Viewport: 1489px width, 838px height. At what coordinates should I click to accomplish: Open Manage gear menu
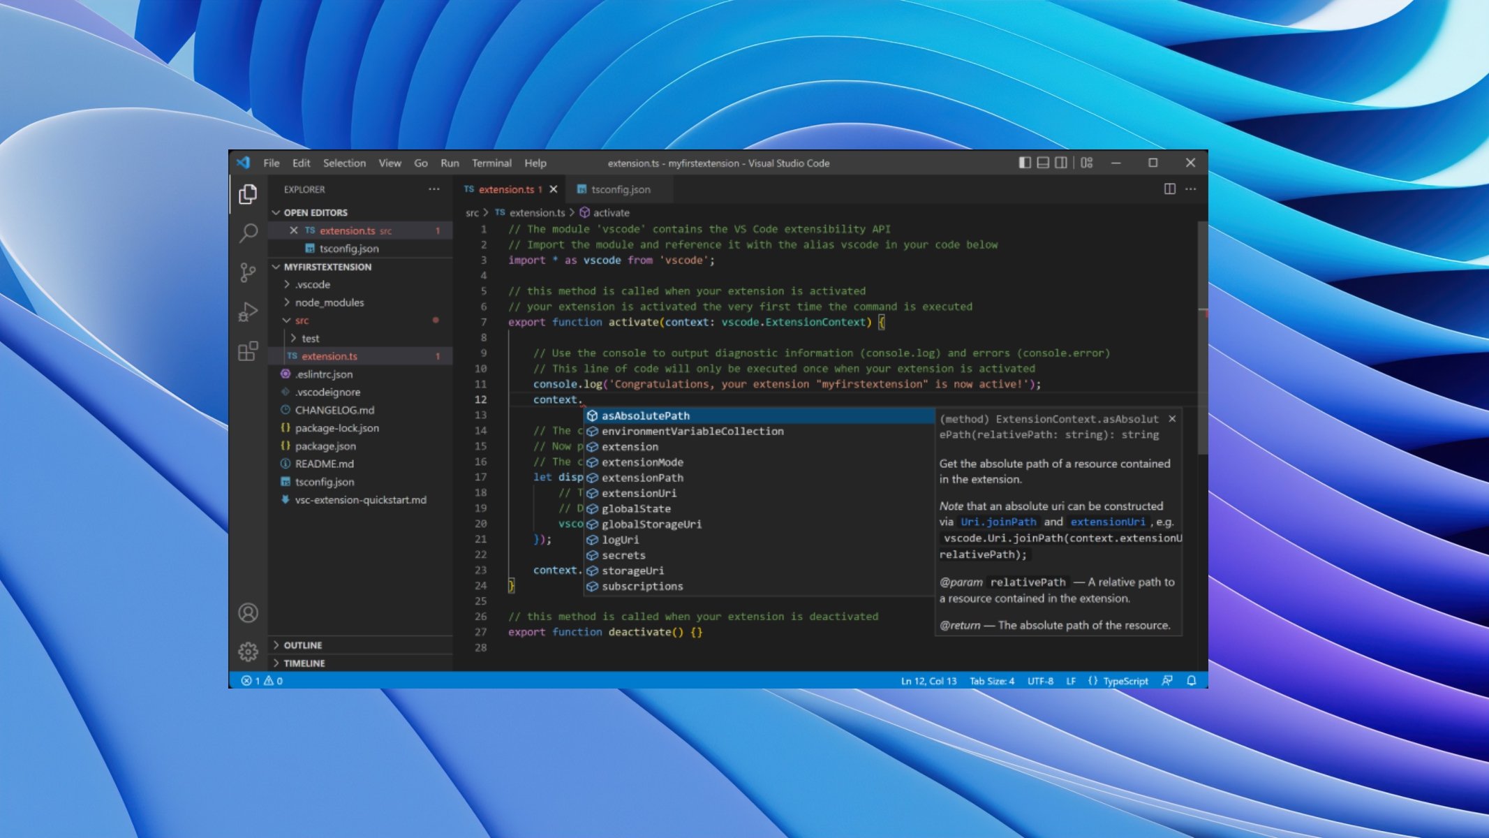[x=248, y=652]
